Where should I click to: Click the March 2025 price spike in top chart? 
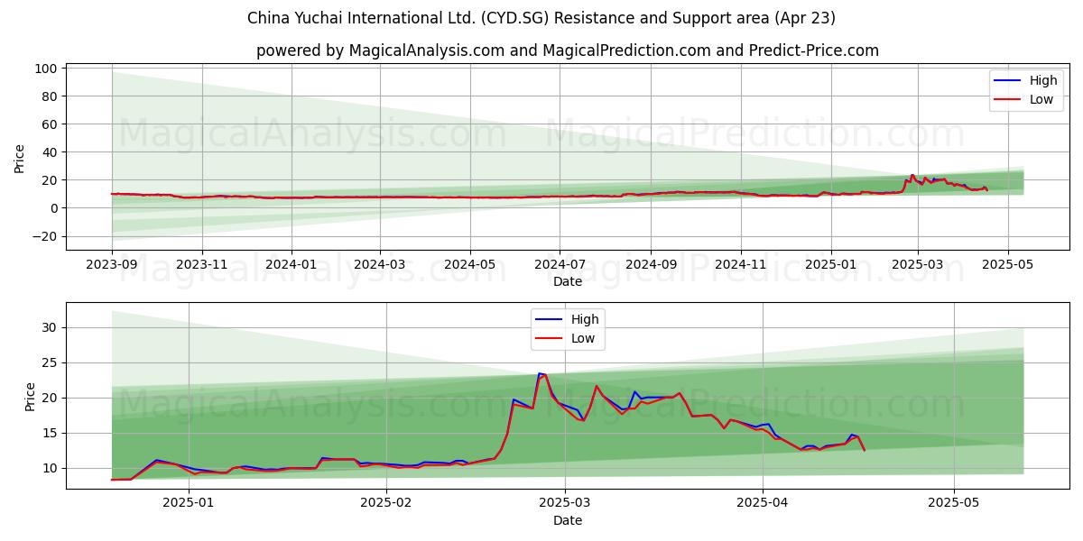(x=912, y=176)
